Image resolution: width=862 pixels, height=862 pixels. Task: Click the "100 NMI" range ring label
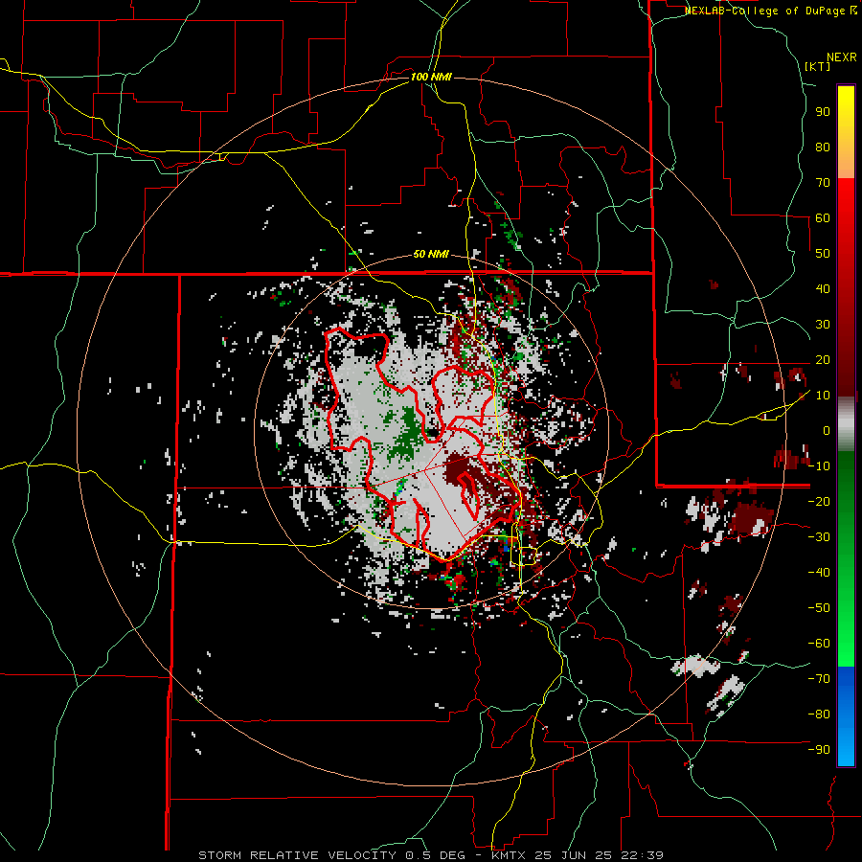(x=432, y=77)
